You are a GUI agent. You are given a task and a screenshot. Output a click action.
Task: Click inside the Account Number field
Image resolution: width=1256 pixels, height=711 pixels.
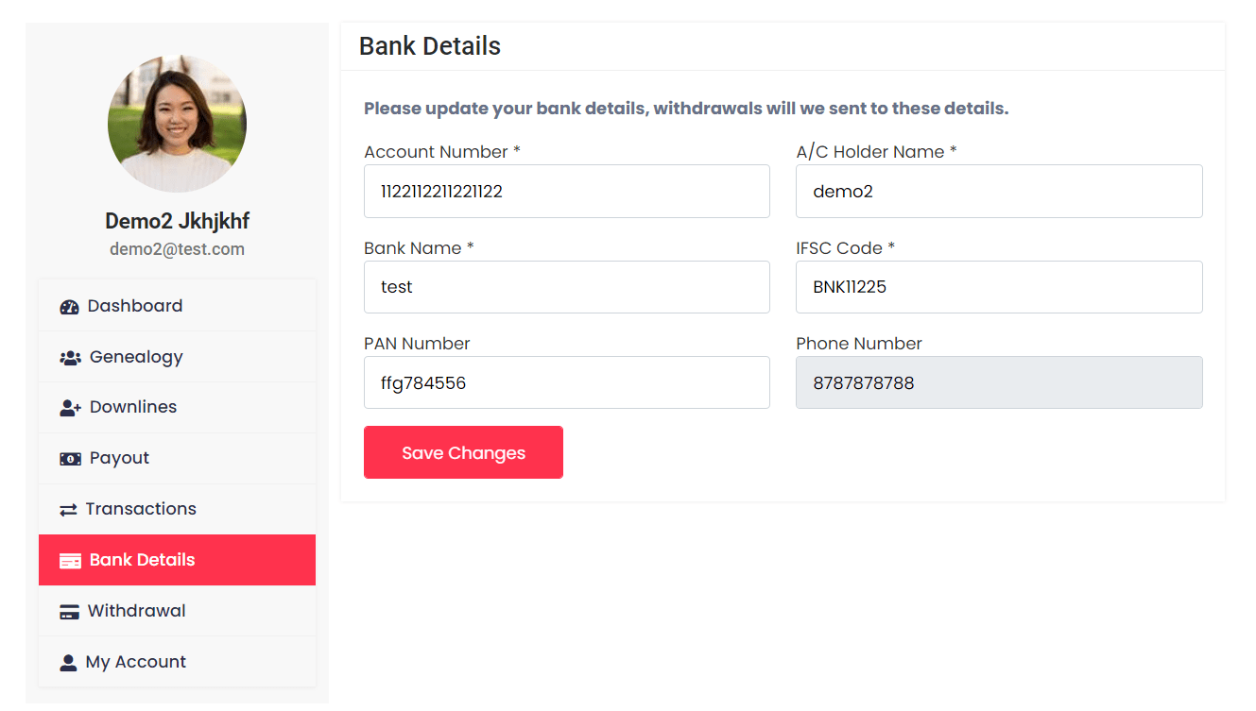566,191
